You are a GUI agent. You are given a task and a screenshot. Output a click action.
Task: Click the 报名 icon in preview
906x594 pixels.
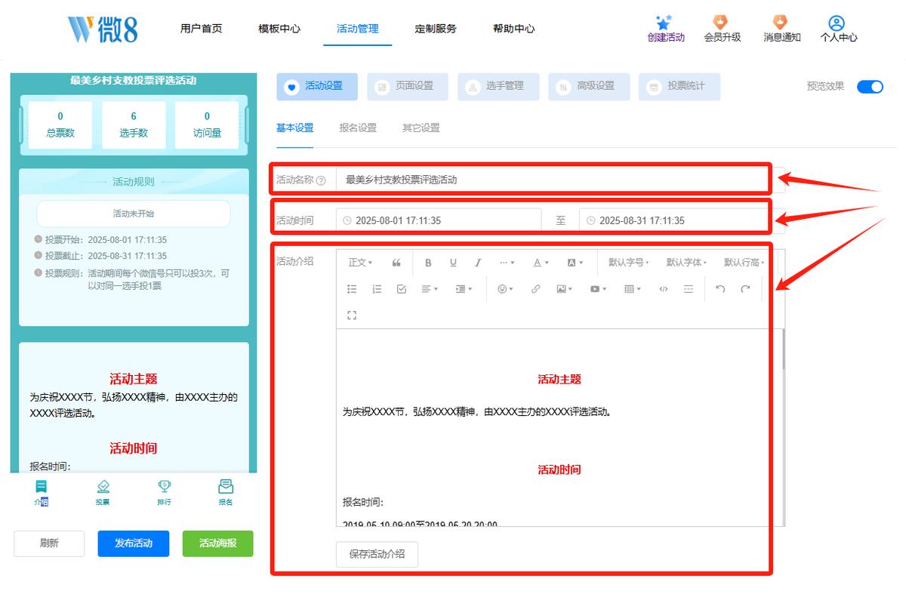click(225, 487)
